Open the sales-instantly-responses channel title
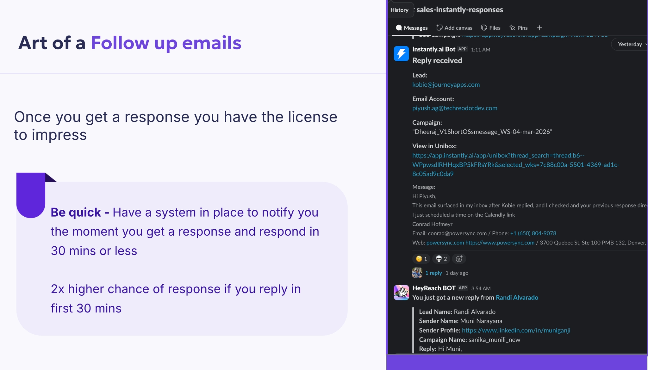 459,9
